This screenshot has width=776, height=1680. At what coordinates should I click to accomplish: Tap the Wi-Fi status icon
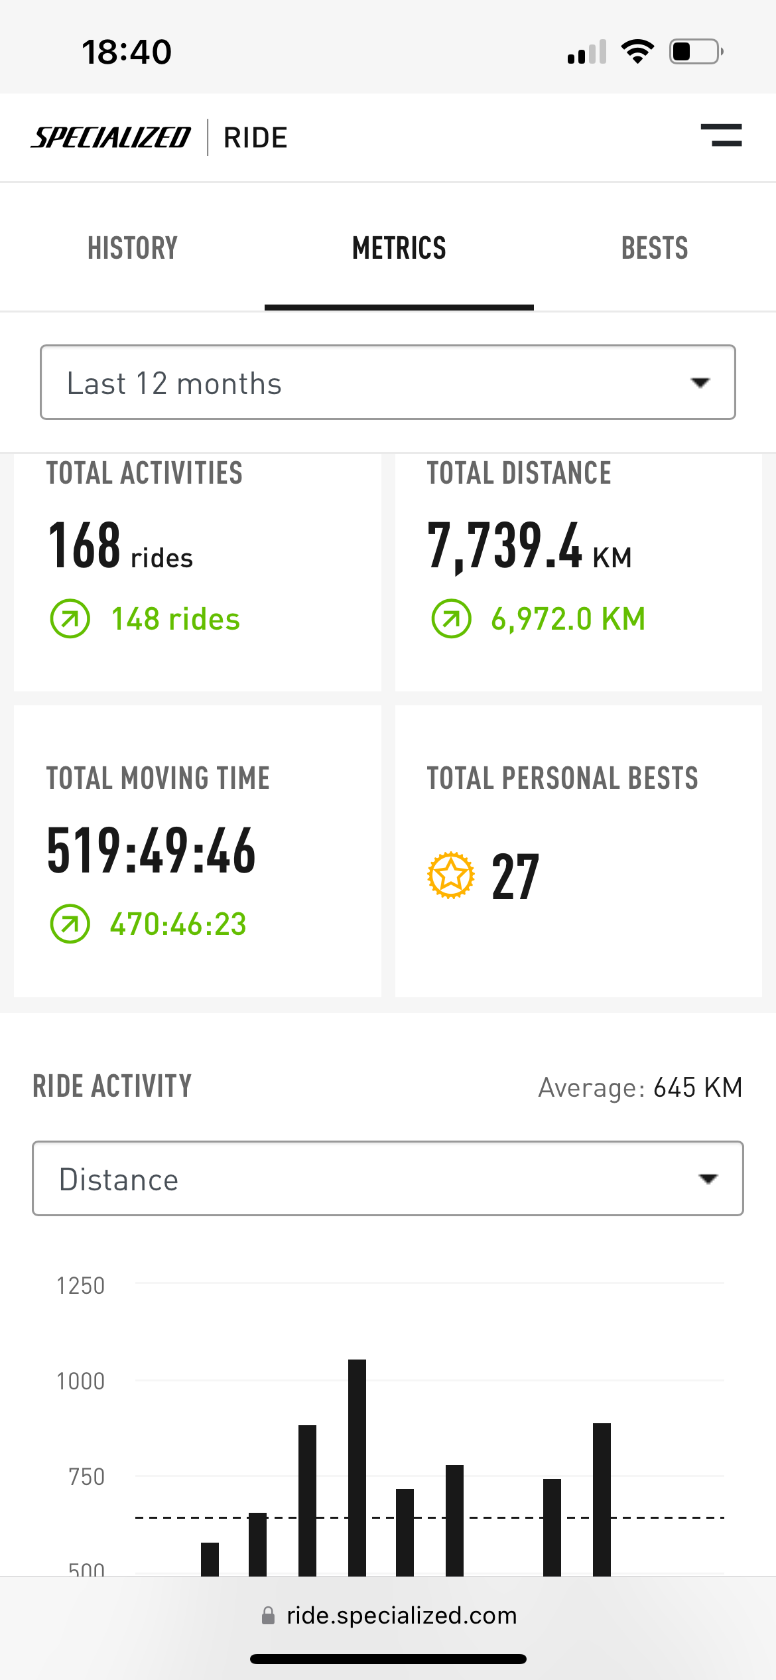pyautogui.click(x=637, y=52)
